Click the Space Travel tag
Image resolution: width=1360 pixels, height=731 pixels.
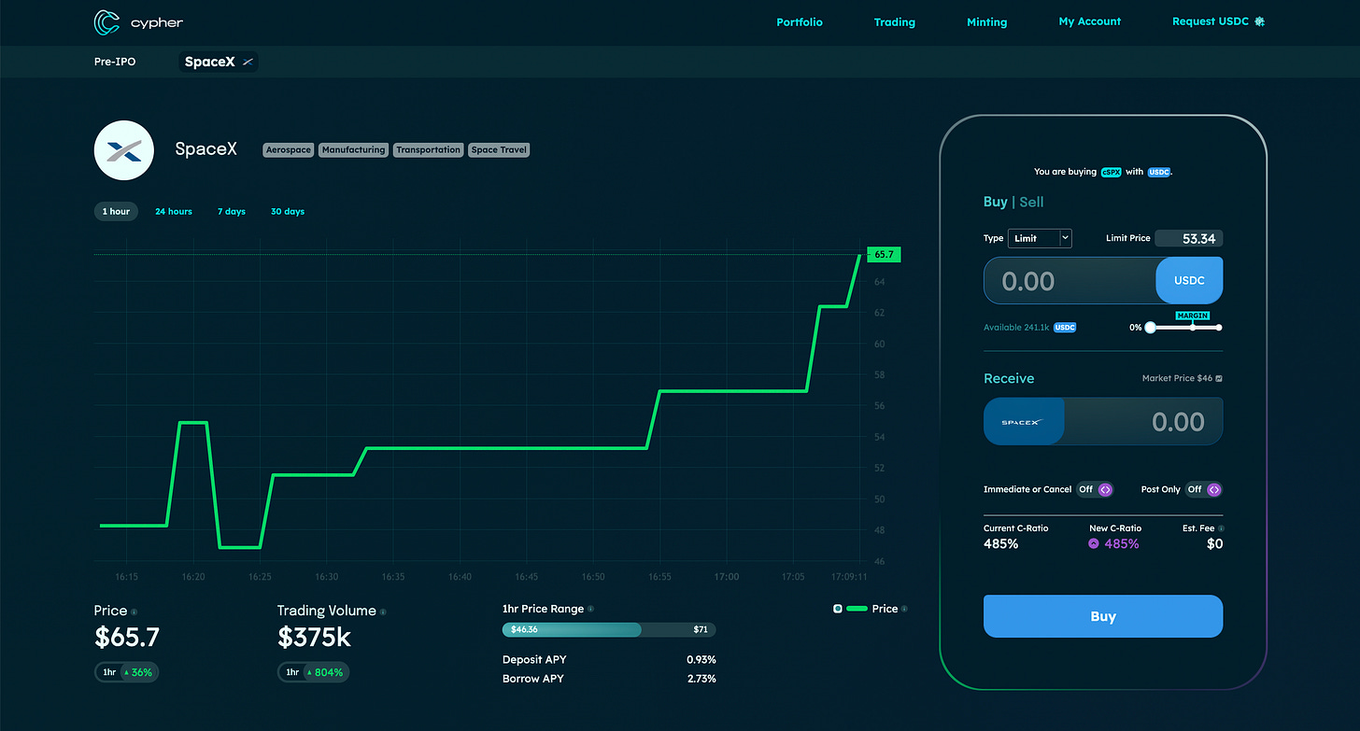[499, 150]
